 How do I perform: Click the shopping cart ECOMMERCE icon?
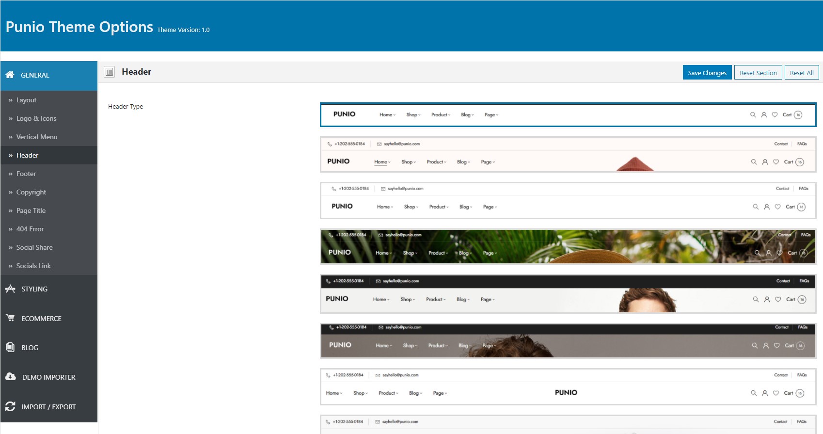coord(10,318)
